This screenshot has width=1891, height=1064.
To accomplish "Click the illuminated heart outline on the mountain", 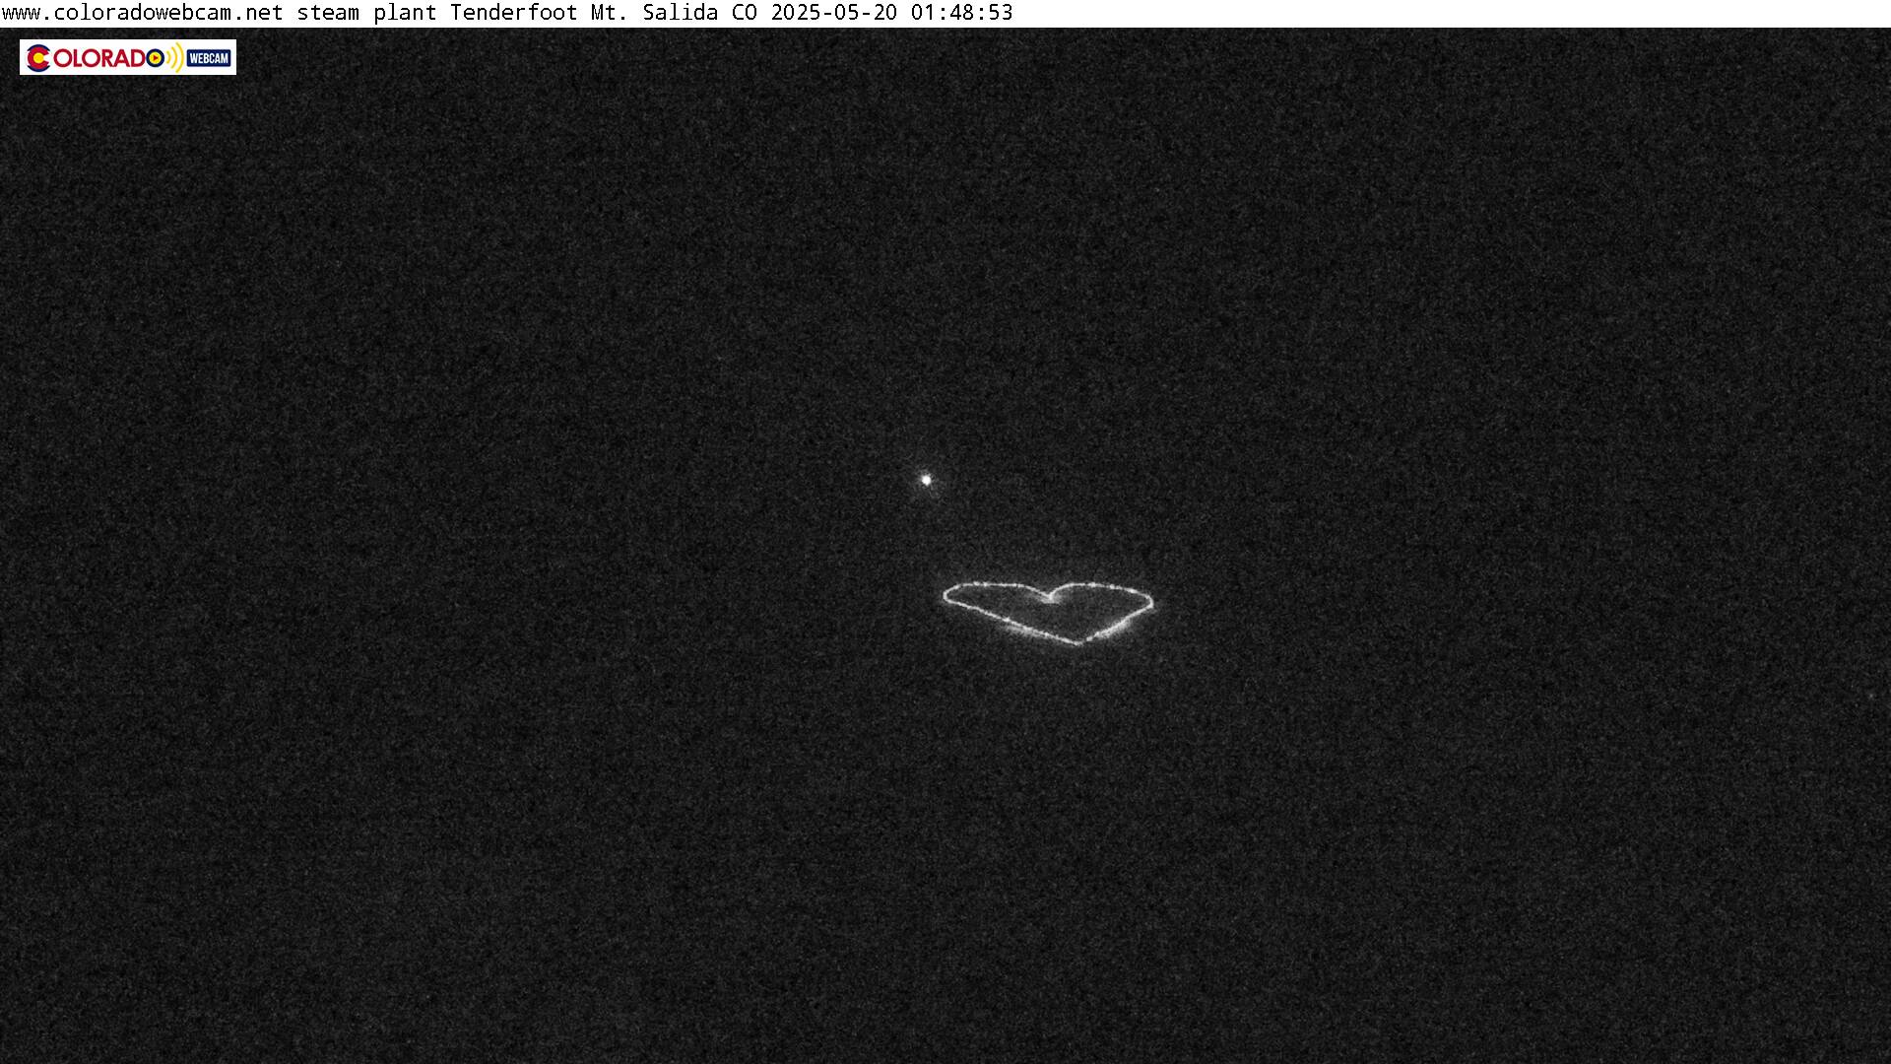I will [x=1048, y=613].
